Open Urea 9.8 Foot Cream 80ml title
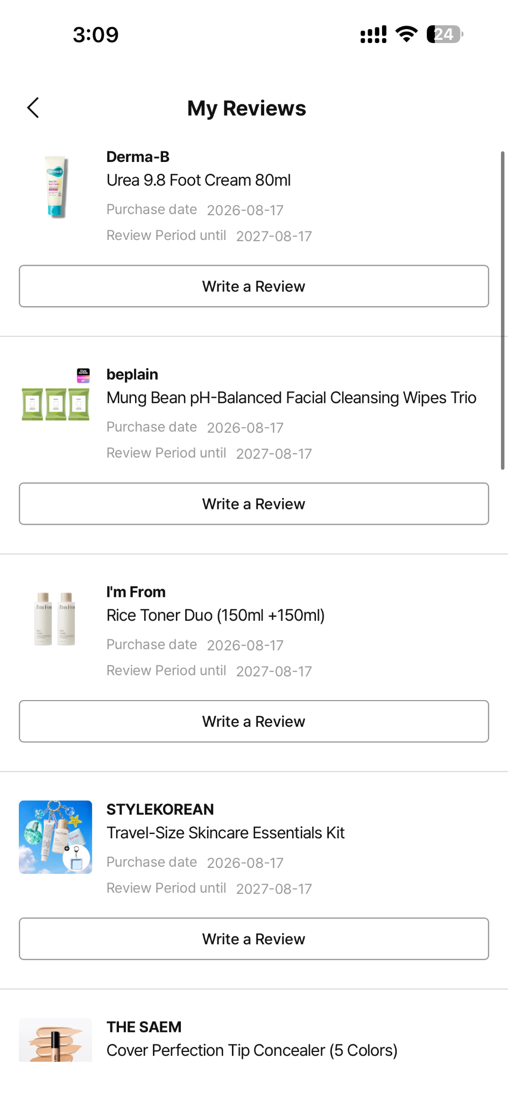 [199, 180]
